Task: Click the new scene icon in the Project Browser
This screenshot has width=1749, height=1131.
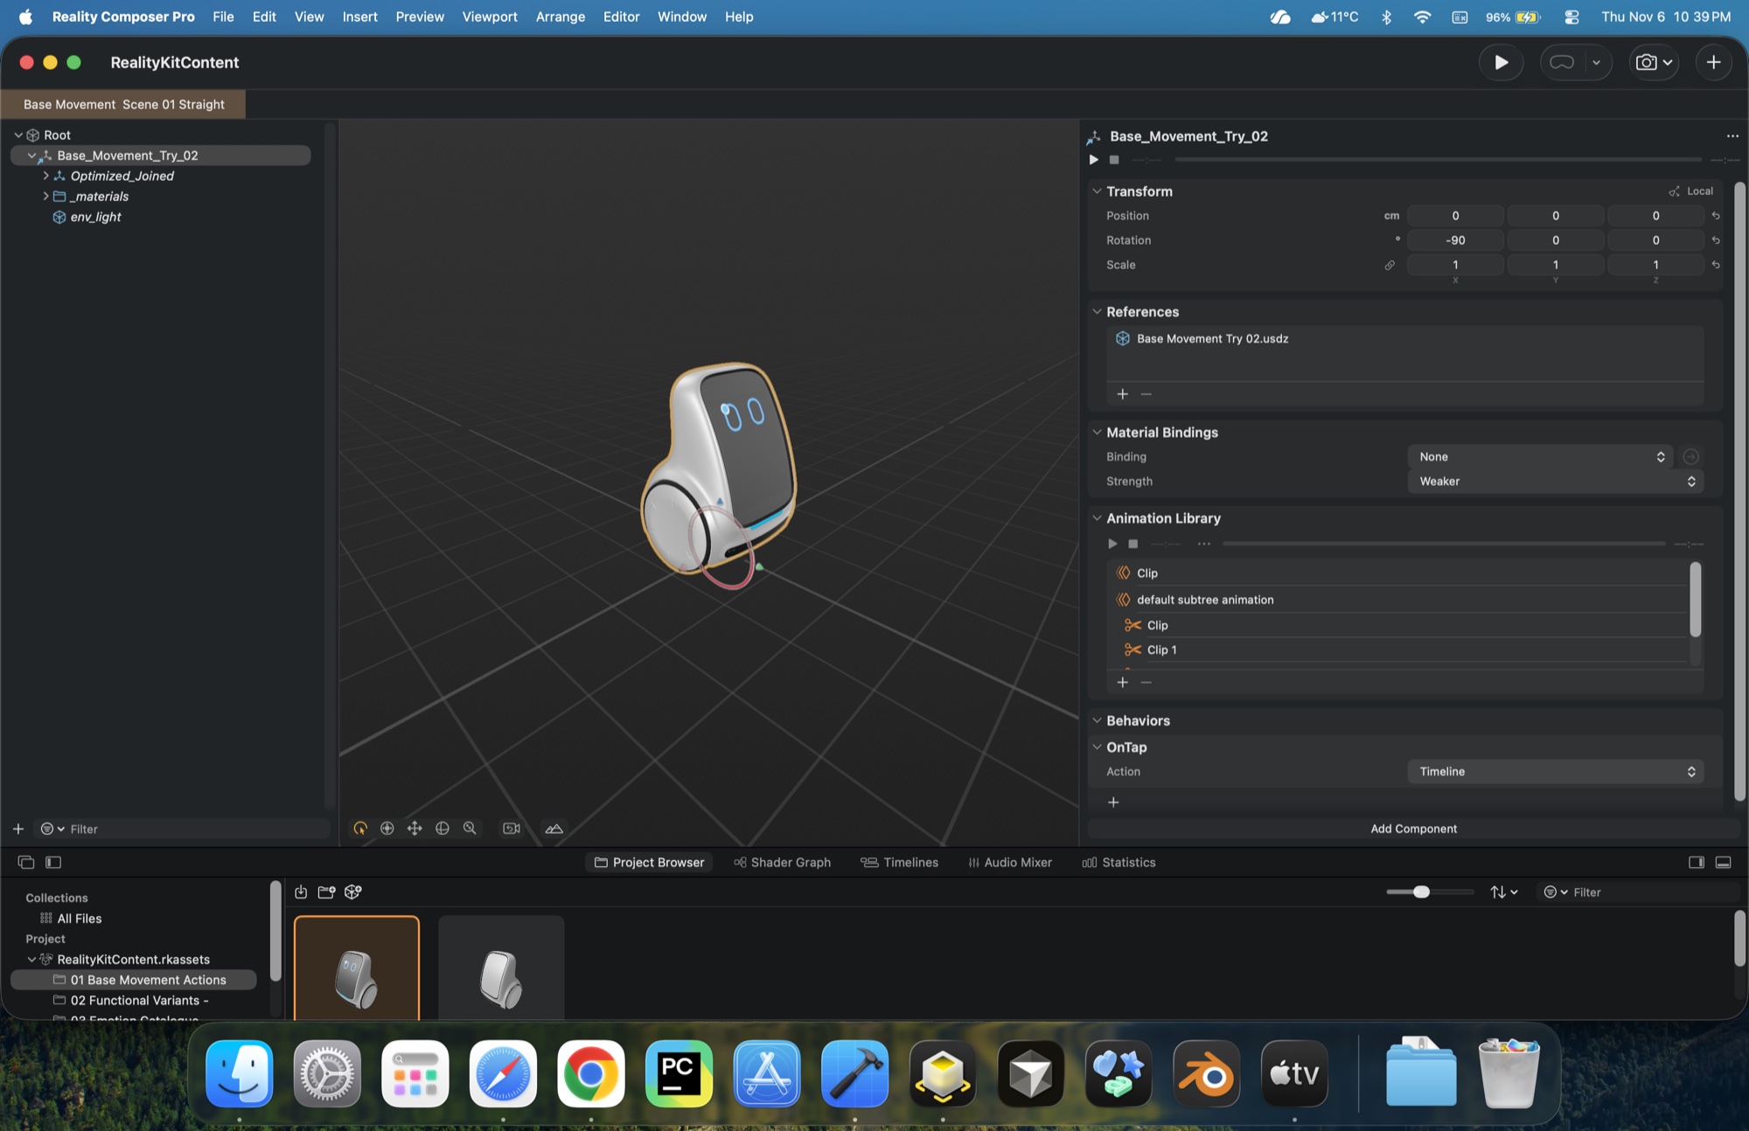Action: point(353,892)
